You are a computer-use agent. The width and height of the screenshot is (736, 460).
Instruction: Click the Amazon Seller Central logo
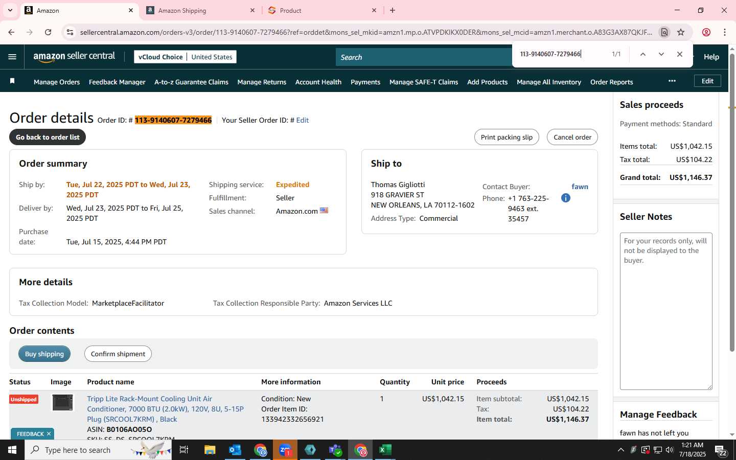pyautogui.click(x=74, y=57)
